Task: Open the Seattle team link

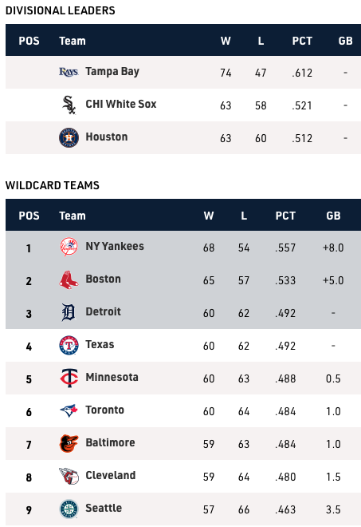Action: [x=104, y=508]
